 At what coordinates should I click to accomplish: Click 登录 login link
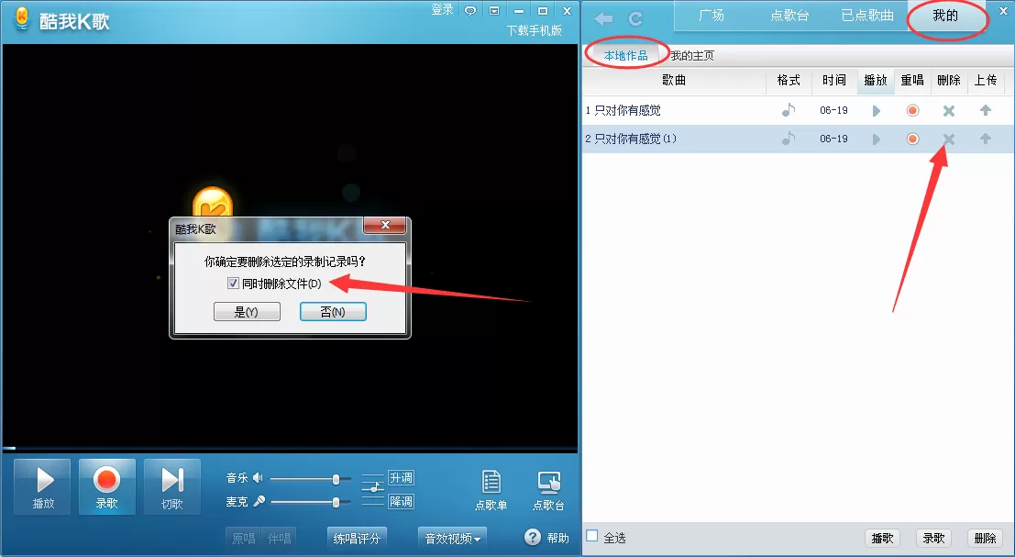pos(442,10)
